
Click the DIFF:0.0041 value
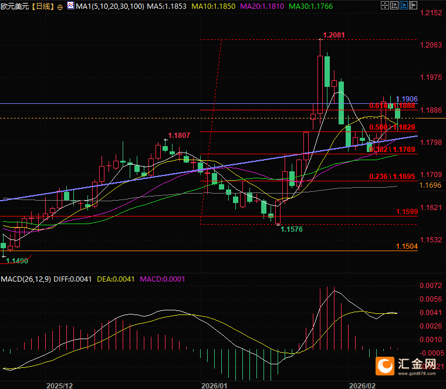(x=73, y=279)
